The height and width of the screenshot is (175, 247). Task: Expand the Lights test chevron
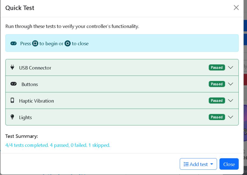point(230,117)
